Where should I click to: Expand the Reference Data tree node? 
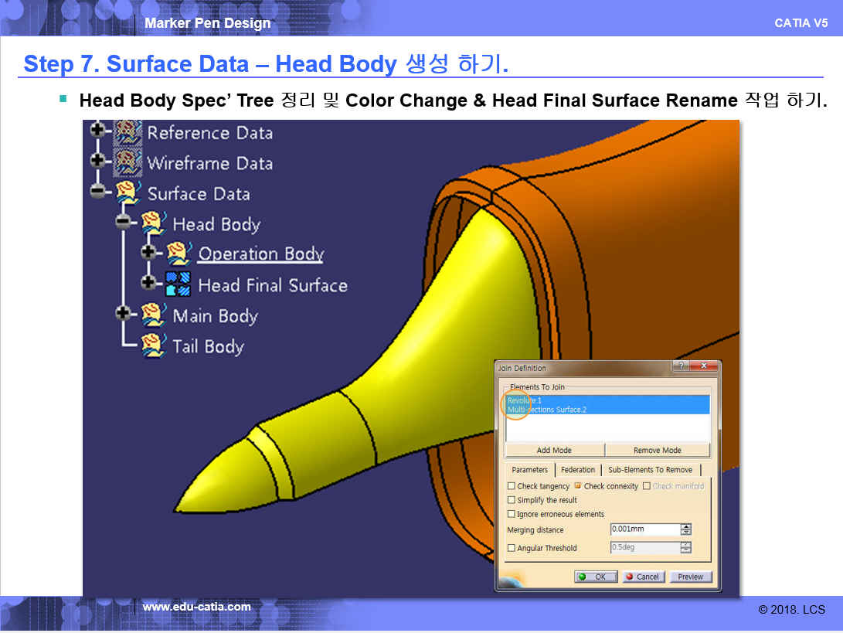click(97, 131)
